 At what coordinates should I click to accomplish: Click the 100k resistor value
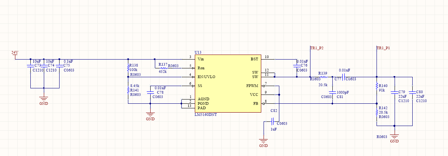point(134,70)
